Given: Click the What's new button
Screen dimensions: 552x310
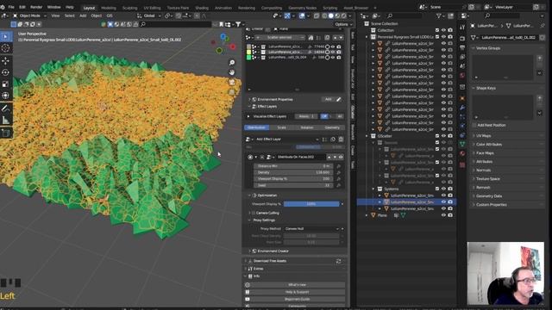Looking at the screenshot, I should (297, 285).
